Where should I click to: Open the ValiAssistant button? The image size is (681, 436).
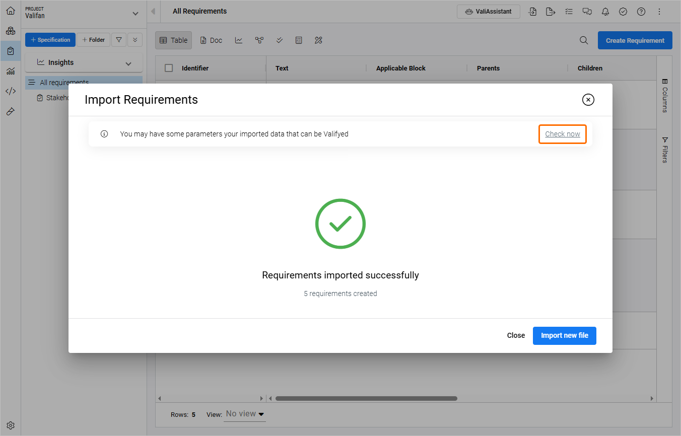[x=488, y=12]
